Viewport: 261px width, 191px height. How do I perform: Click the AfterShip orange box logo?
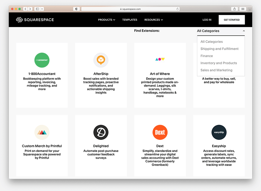pyautogui.click(x=101, y=60)
